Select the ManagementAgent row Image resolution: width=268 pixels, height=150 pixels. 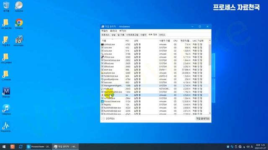(155, 85)
